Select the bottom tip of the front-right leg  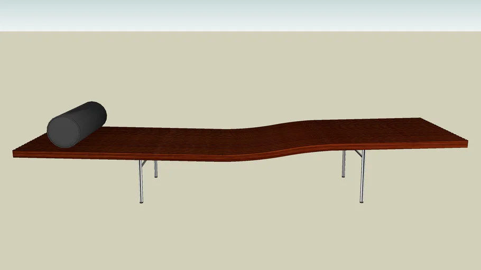[x=362, y=201]
